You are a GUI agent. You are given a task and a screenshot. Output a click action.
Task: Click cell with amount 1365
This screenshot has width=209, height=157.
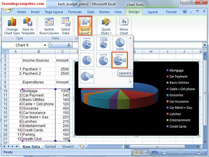[62, 91]
